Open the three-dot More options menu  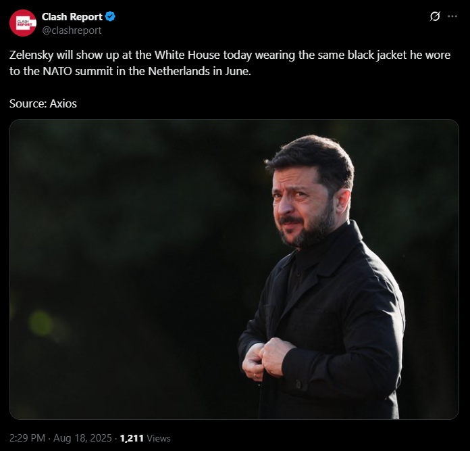(x=452, y=16)
